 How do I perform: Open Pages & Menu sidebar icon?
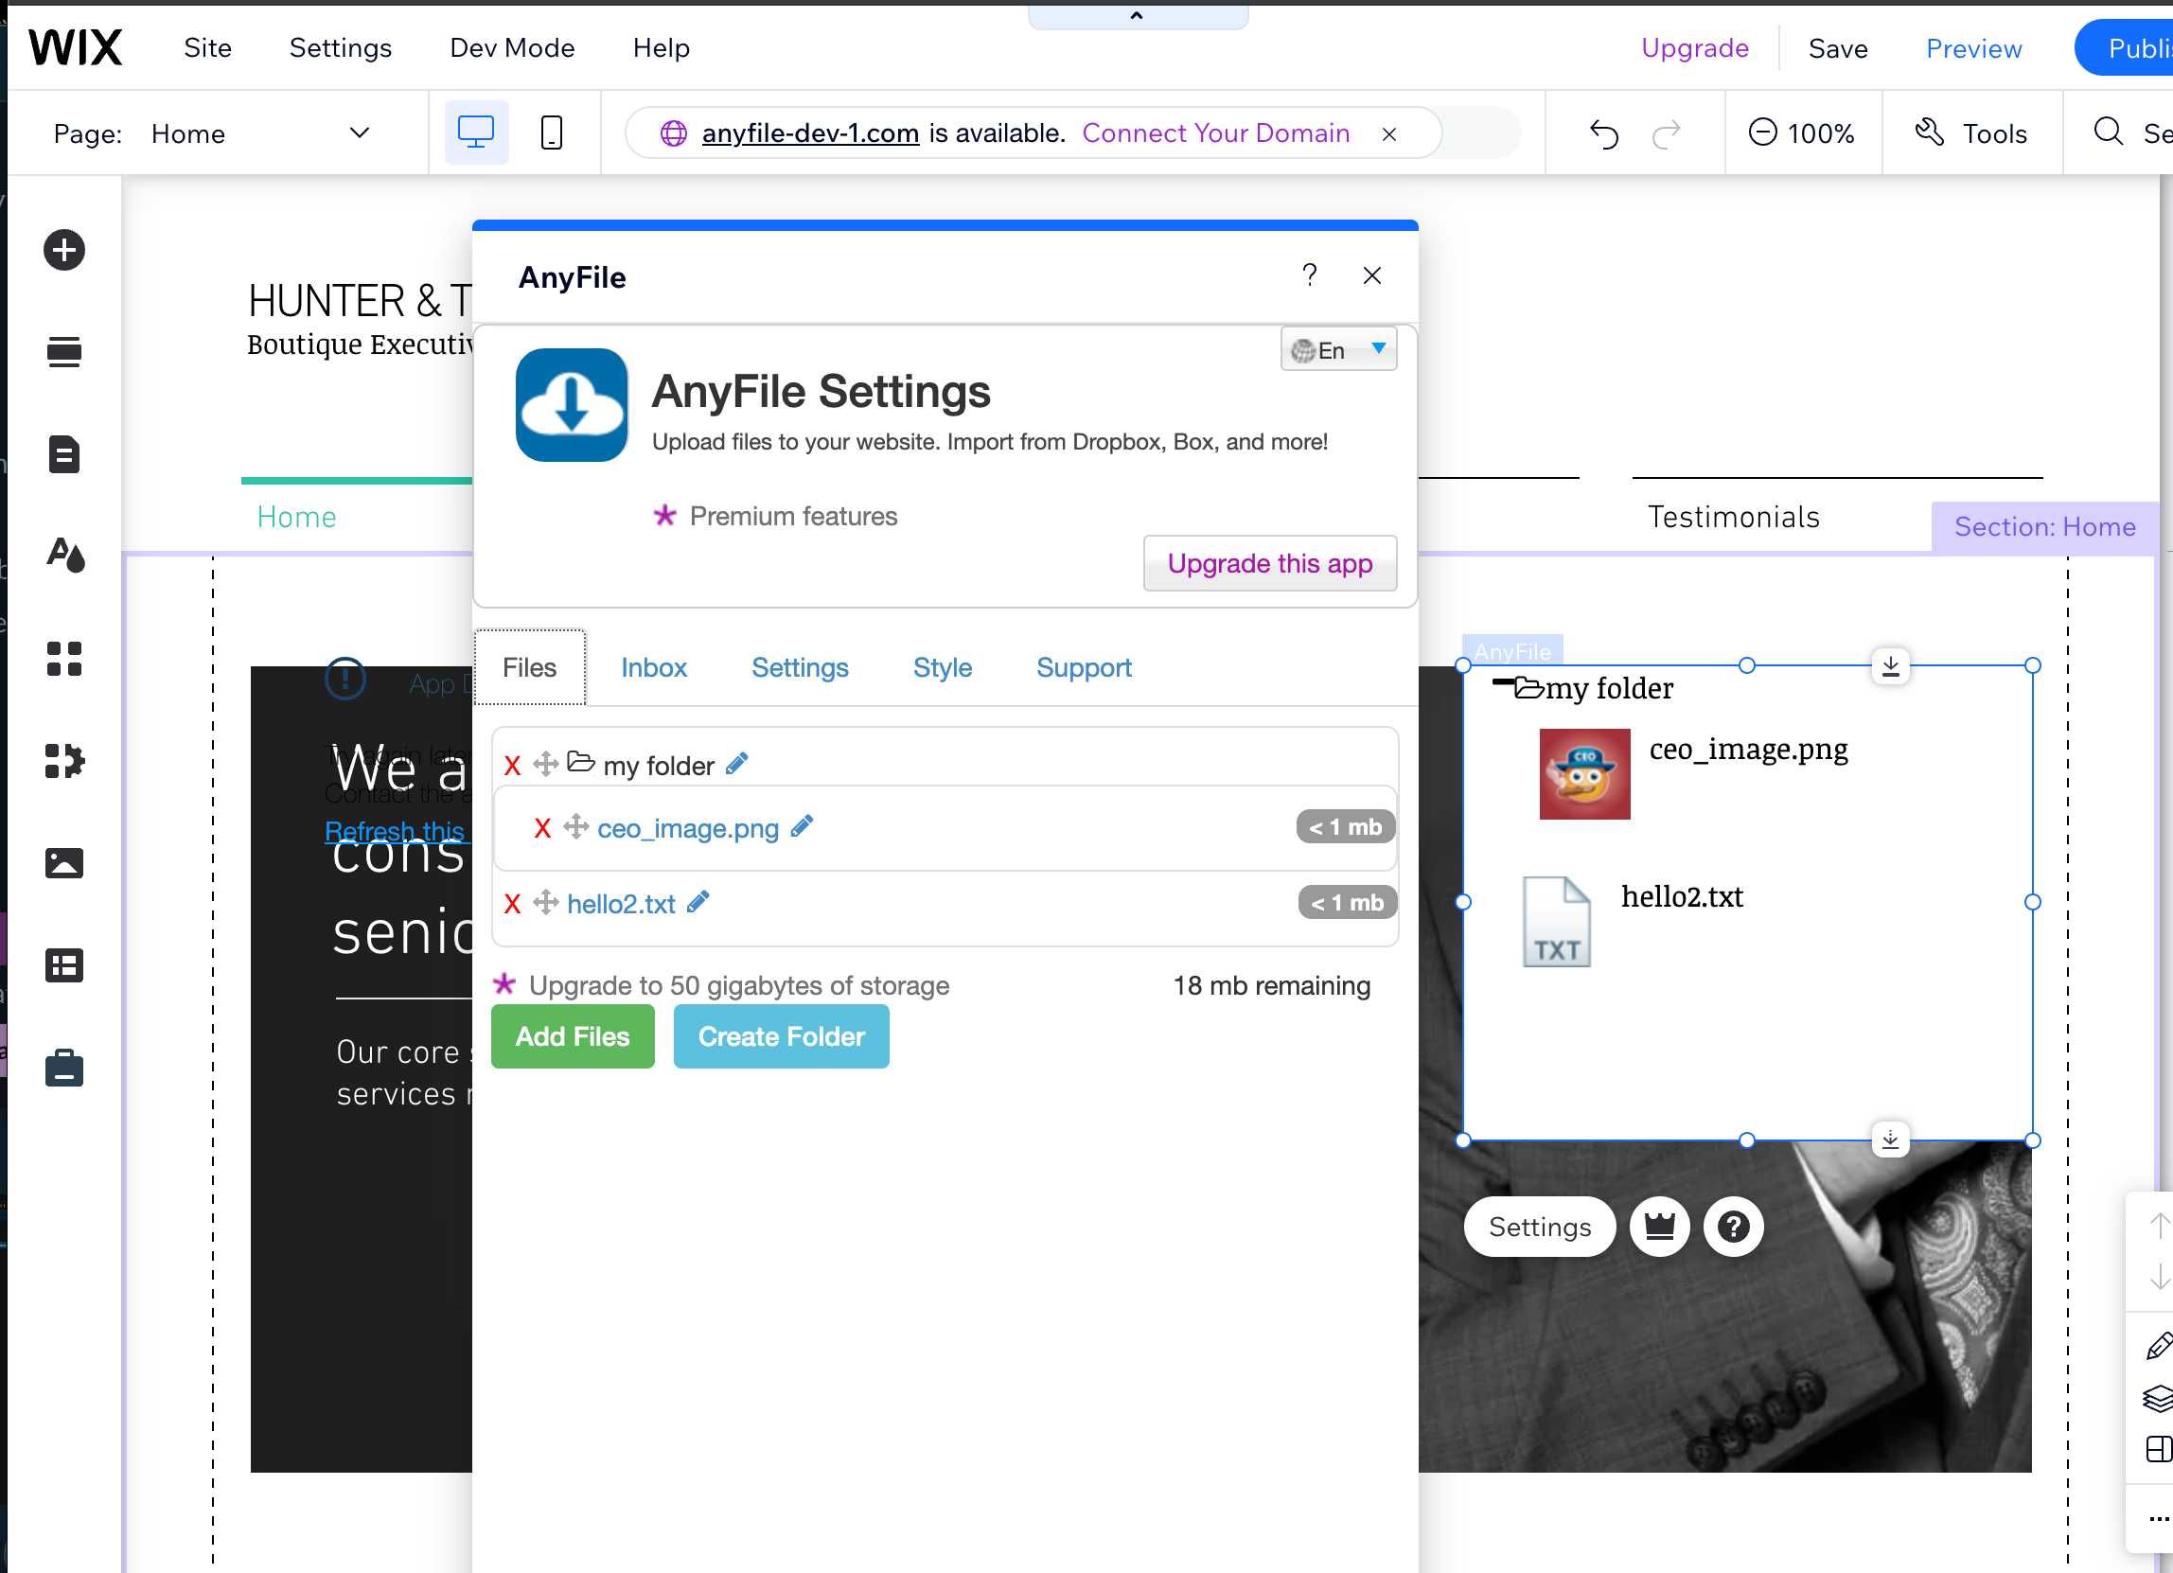tap(64, 454)
